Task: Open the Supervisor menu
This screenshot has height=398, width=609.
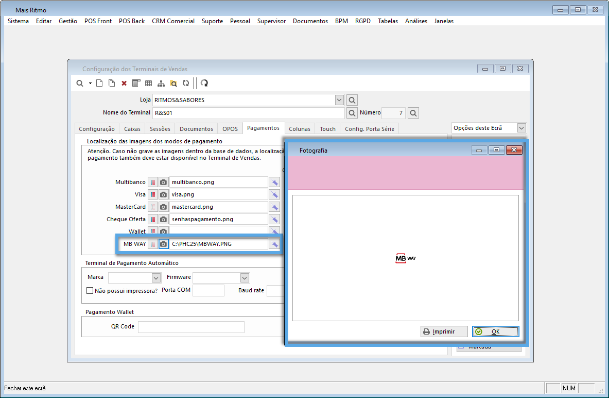Action: pyautogui.click(x=271, y=21)
